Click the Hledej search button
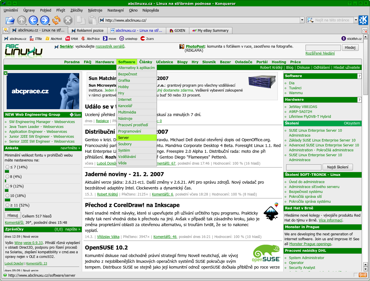Viewport: 370px width, 281px height. coord(350,47)
